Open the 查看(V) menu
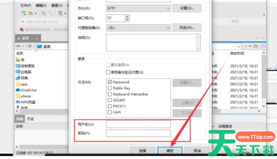The height and width of the screenshot is (159, 277). (57, 6)
